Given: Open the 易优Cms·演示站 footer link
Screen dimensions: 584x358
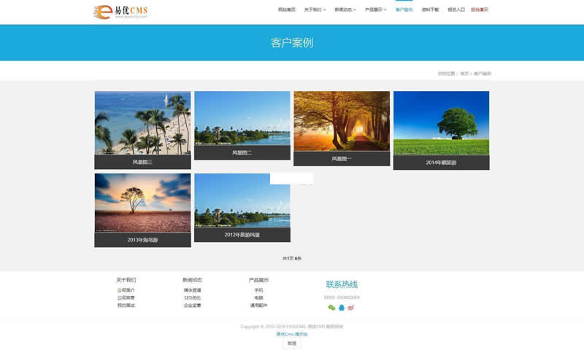Looking at the screenshot, I should coord(292,334).
